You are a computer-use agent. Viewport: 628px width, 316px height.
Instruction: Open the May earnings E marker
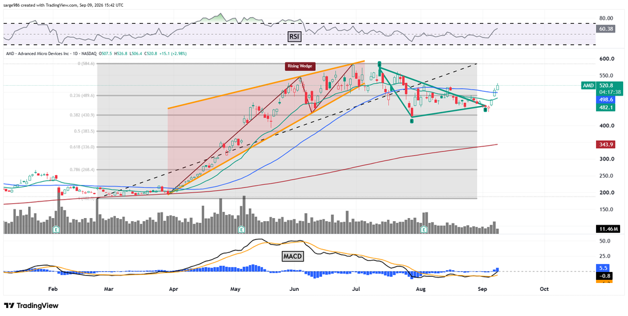[x=241, y=229]
